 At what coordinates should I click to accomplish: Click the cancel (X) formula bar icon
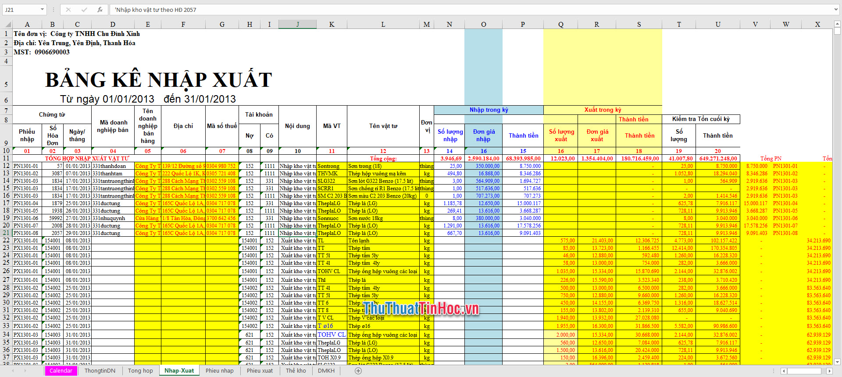click(x=68, y=10)
